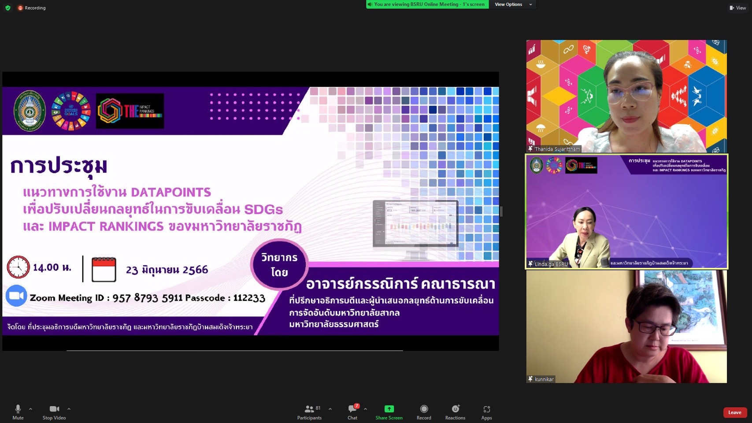
Task: Click the Zoom camera logo on slide
Action: coord(16,296)
